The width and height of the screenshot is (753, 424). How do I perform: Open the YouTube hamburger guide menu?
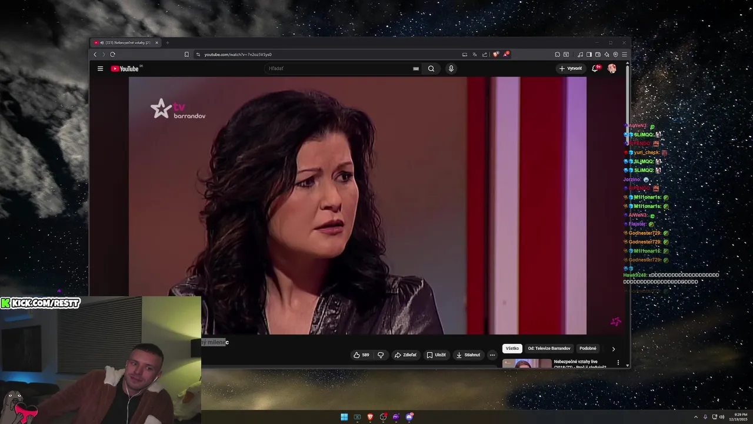(x=100, y=68)
